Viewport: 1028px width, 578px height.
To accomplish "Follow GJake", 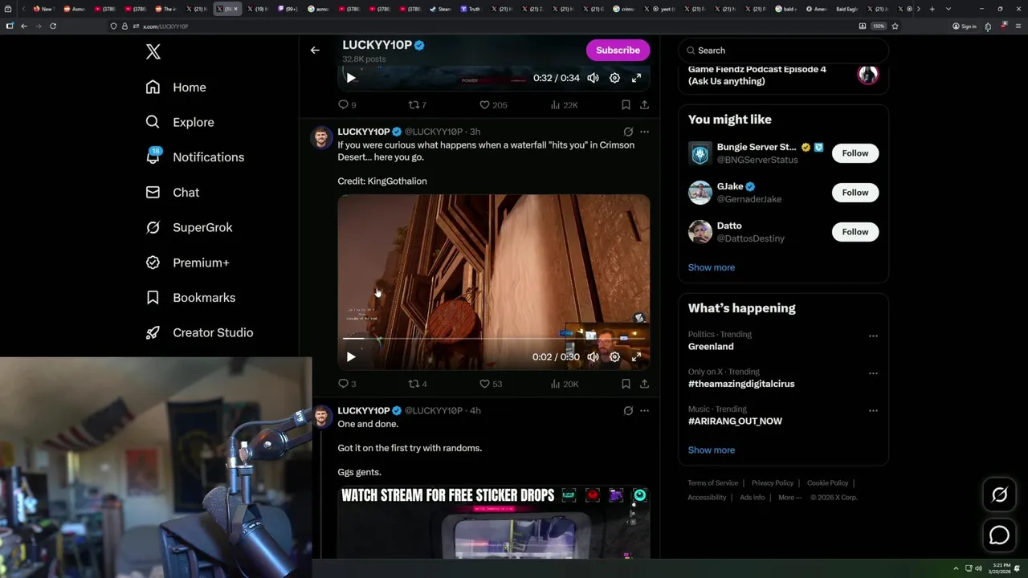I will tap(855, 193).
